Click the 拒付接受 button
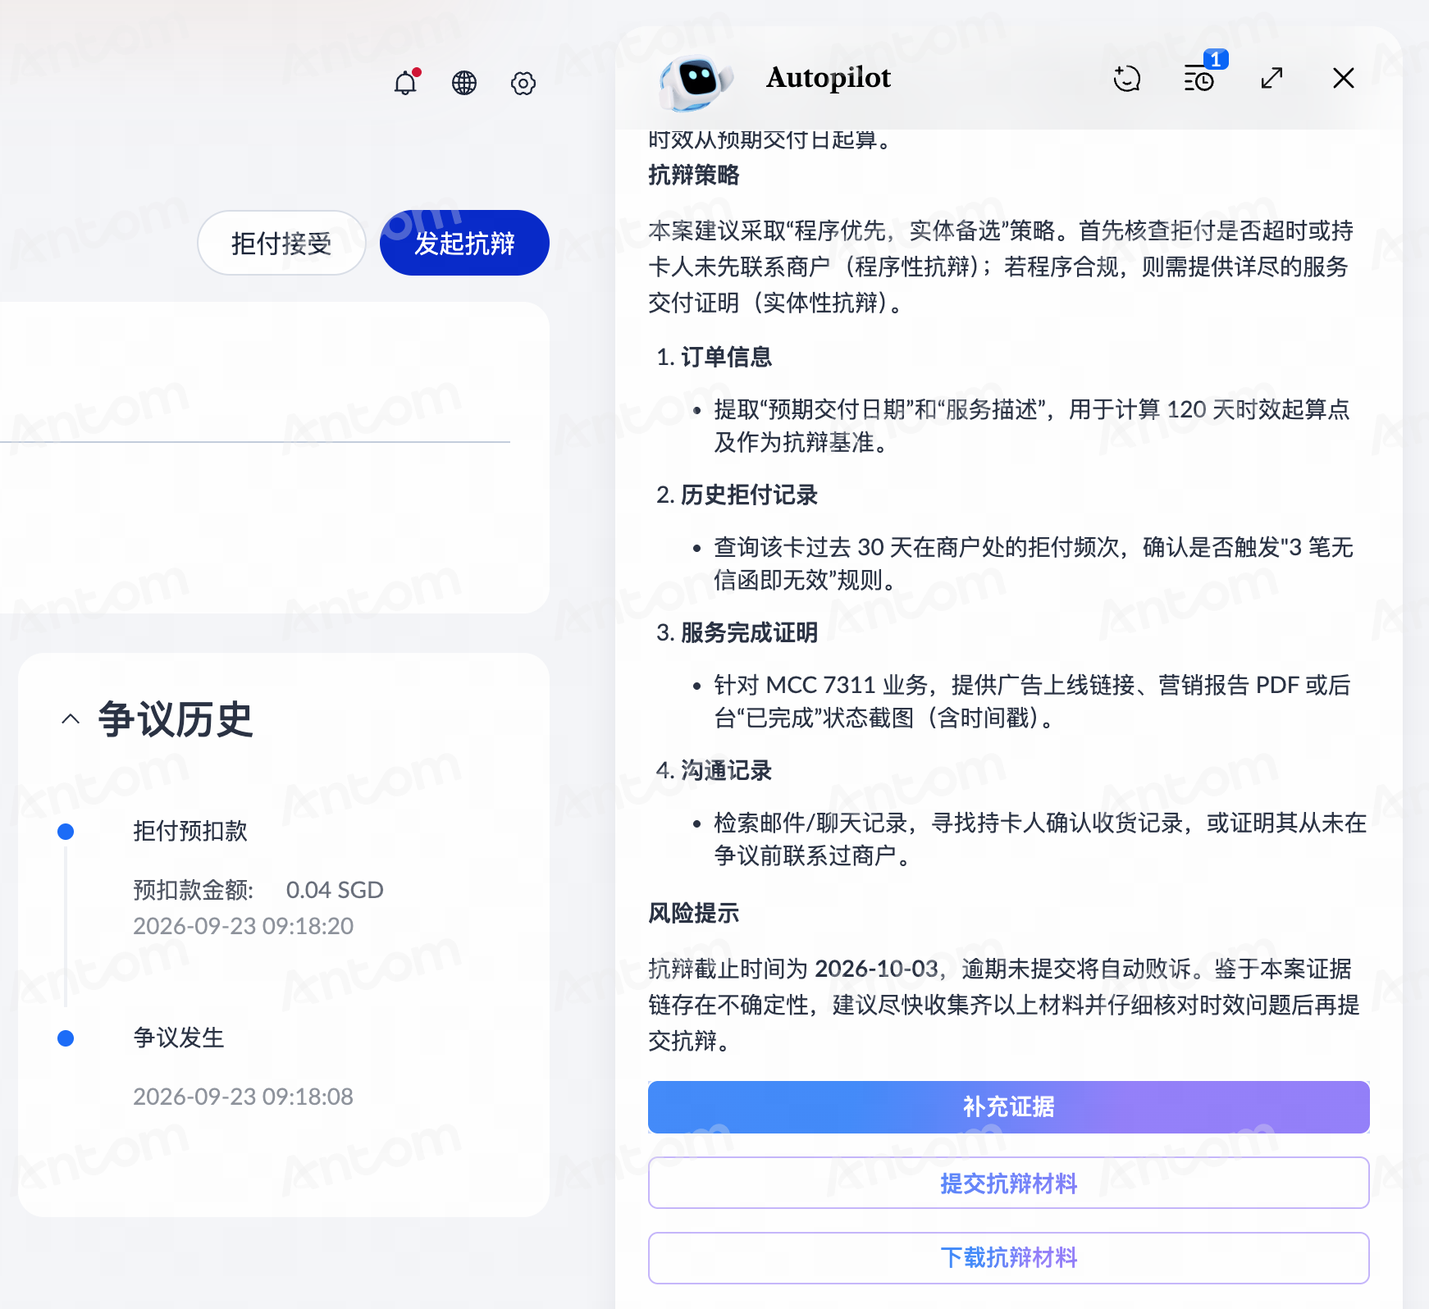The height and width of the screenshot is (1309, 1429). pyautogui.click(x=281, y=243)
